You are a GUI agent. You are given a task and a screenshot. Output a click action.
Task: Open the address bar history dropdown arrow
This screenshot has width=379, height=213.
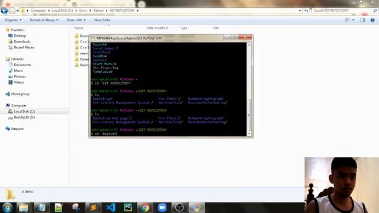pos(300,11)
